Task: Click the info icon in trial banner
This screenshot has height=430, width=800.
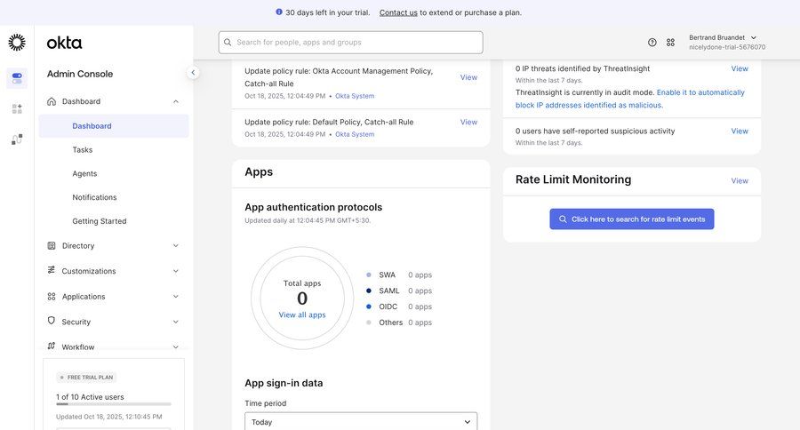Action: (278, 12)
